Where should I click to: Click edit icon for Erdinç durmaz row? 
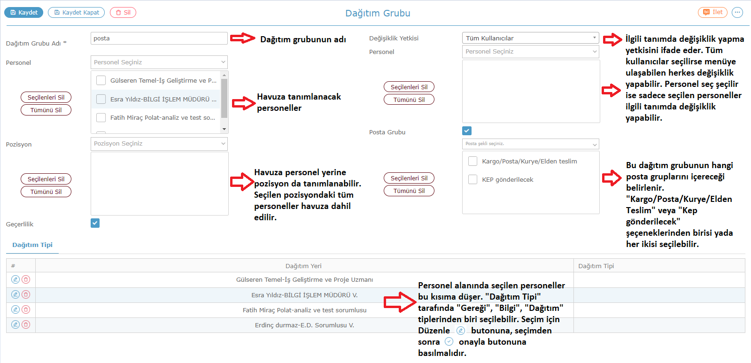[15, 324]
